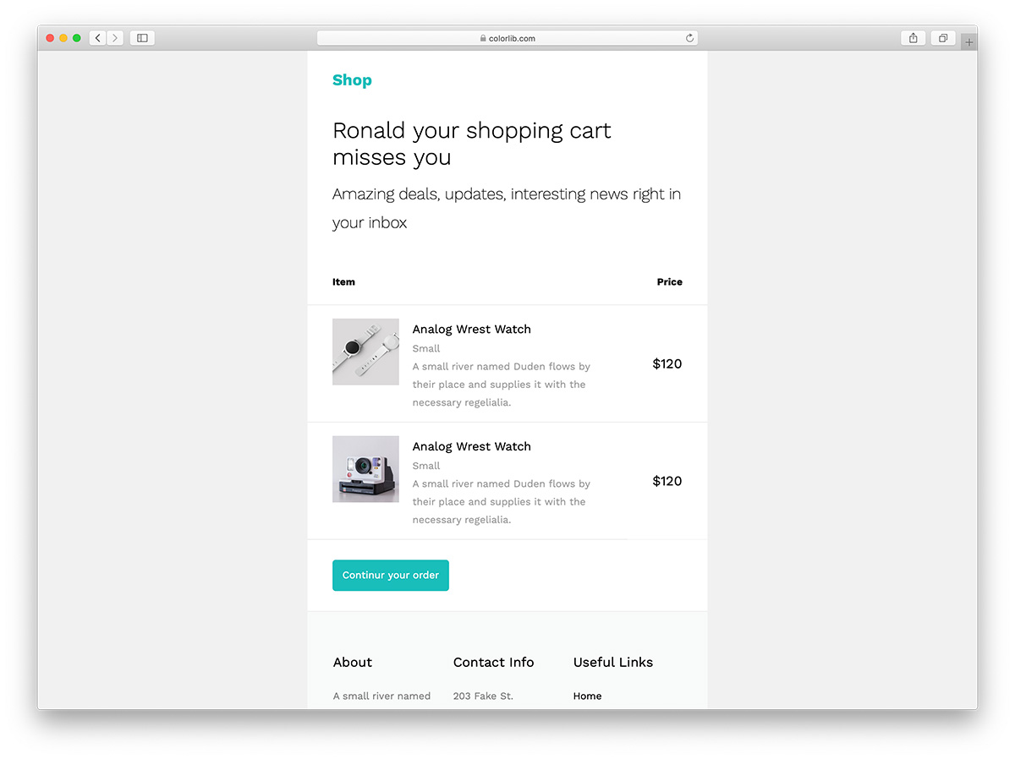This screenshot has height=759, width=1015.
Task: Click the first Analog Wrest Watch title
Action: (x=471, y=330)
